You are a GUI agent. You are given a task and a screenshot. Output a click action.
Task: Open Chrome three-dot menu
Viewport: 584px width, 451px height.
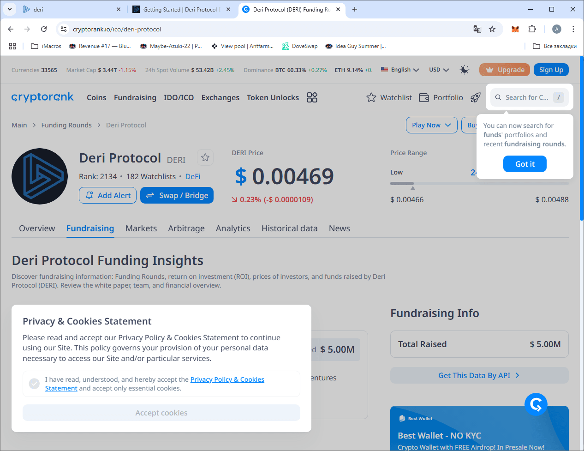573,29
